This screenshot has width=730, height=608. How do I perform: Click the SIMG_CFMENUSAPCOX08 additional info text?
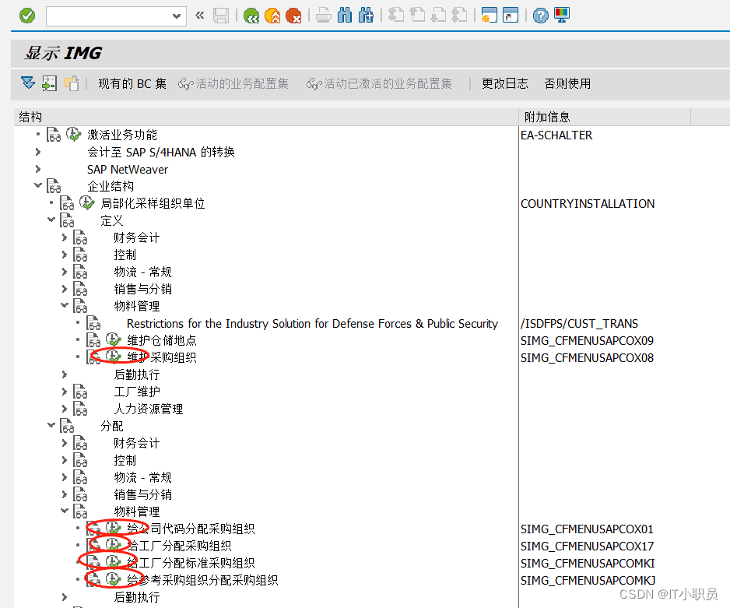click(x=587, y=357)
